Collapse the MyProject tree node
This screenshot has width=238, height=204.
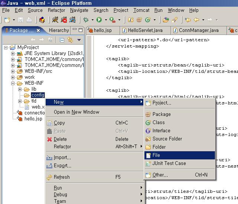coord(6,48)
